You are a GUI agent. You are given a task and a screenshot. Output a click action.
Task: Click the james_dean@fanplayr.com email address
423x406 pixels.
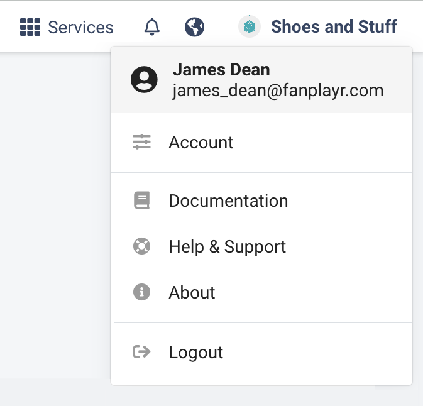[278, 91]
